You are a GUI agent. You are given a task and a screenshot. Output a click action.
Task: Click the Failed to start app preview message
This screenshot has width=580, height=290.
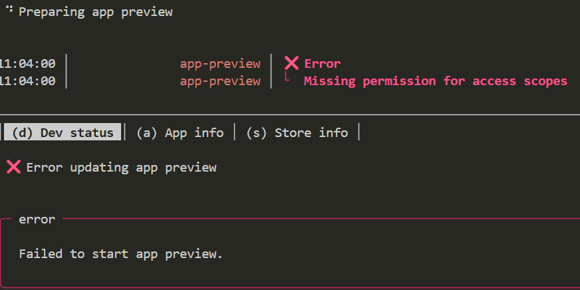click(120, 253)
